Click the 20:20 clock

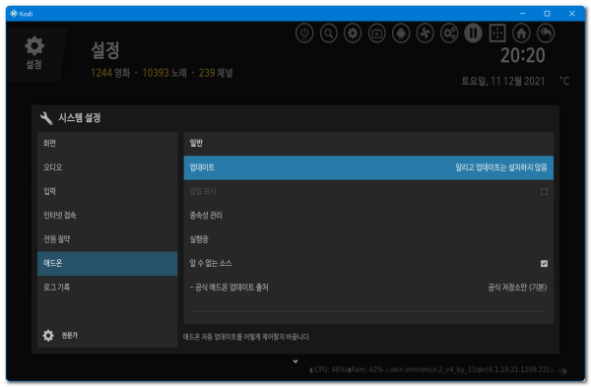[x=522, y=56]
